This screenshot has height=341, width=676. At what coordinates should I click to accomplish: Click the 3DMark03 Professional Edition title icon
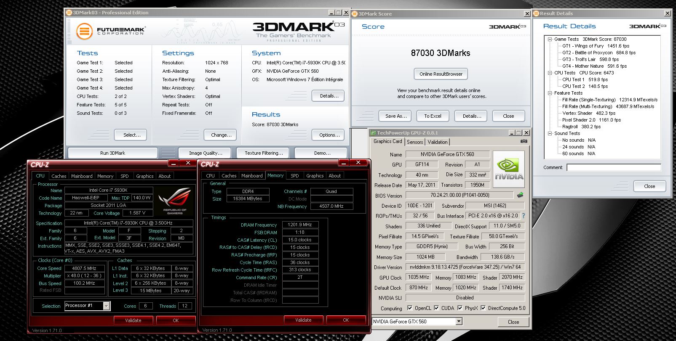click(69, 13)
